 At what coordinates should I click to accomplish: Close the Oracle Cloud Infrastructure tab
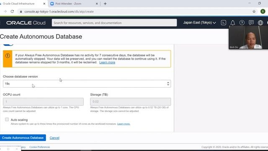44,4
